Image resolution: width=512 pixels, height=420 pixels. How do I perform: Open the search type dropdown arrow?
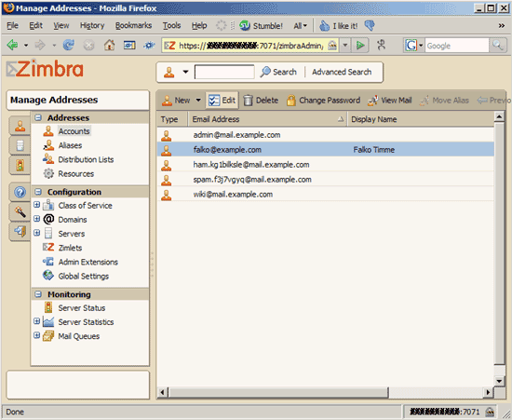point(185,72)
